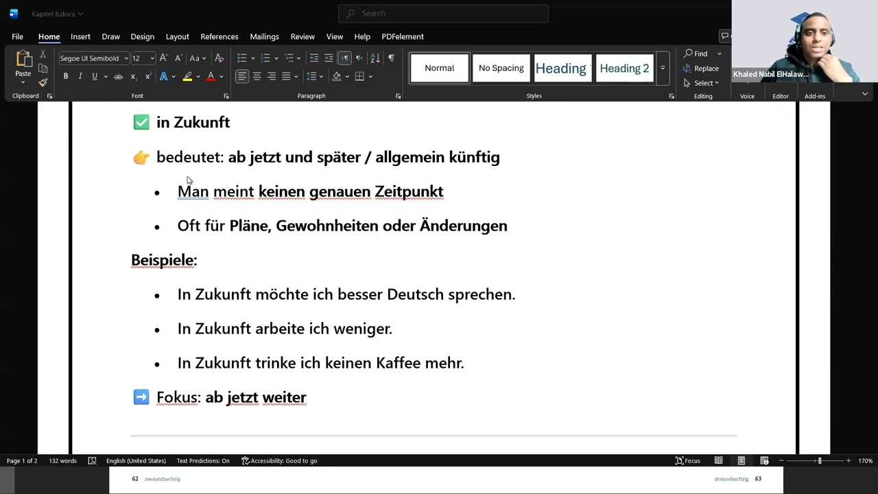Open highlight color dropdown arrow
Viewport: 878px width, 494px height.
[x=198, y=77]
